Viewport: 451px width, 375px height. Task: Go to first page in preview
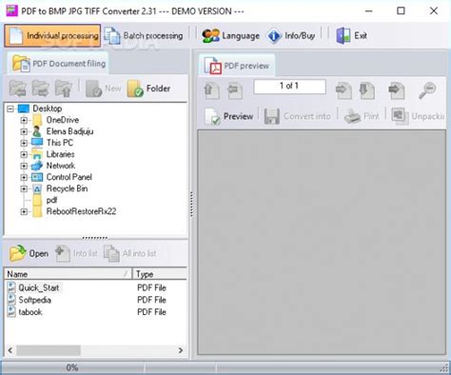211,90
